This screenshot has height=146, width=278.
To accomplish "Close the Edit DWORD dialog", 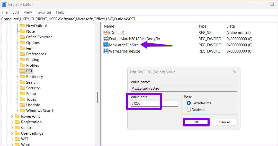I will coord(235,72).
